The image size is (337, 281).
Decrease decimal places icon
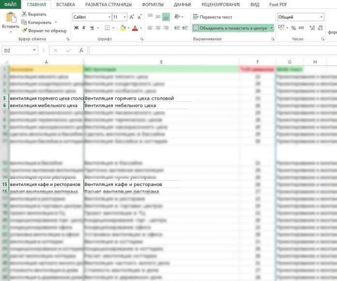point(320,28)
